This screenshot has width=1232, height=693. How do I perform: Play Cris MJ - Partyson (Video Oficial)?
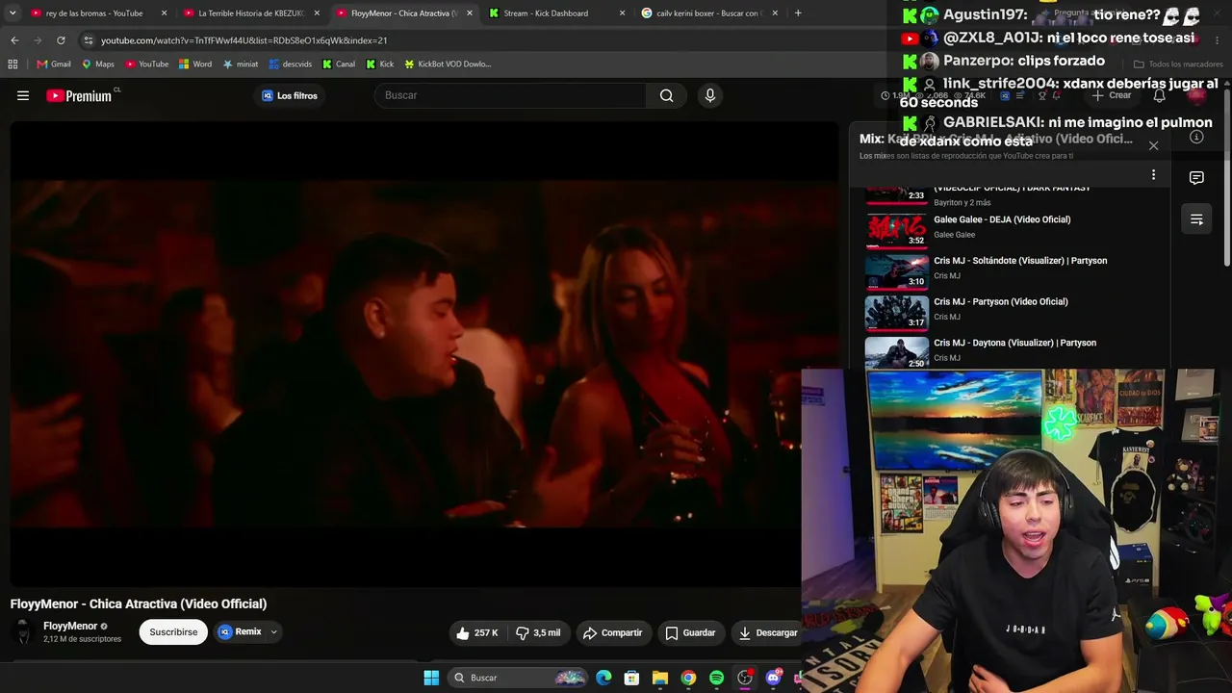(x=1000, y=301)
